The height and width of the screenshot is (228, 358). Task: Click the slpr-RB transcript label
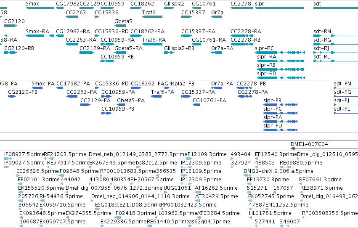click(x=266, y=65)
